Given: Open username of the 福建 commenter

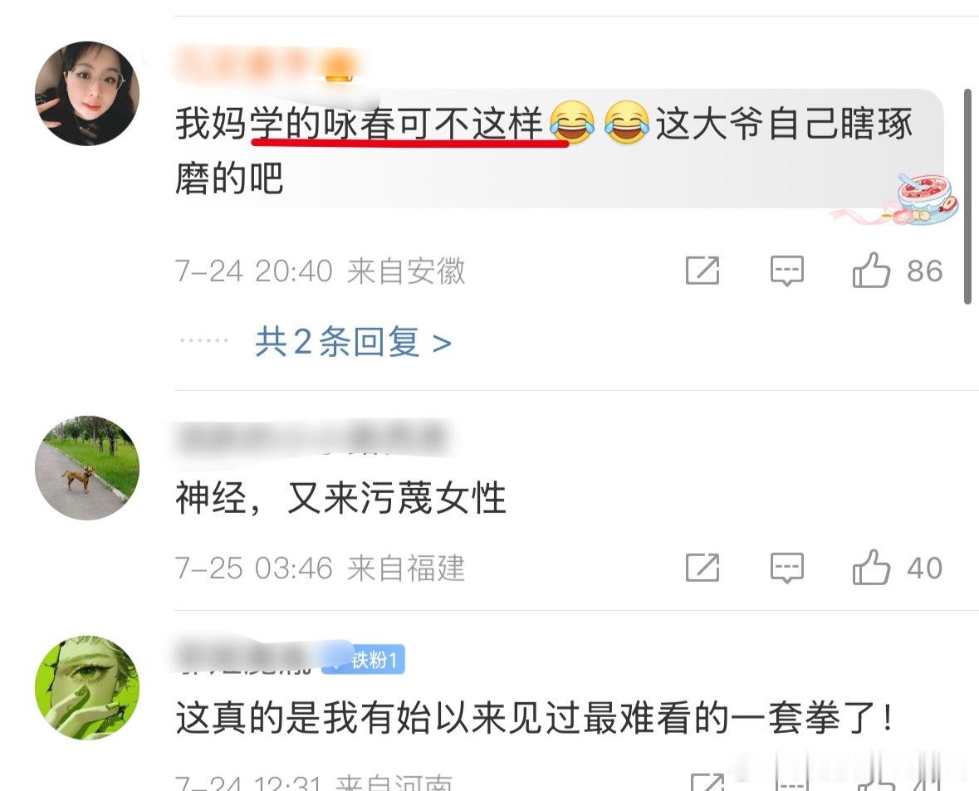Looking at the screenshot, I should point(312,438).
